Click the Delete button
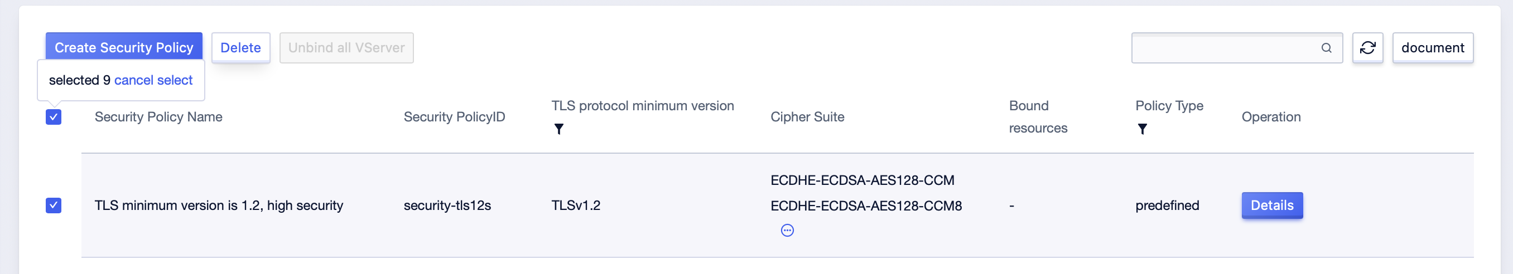Screen dimensions: 1513x274 point(241,47)
